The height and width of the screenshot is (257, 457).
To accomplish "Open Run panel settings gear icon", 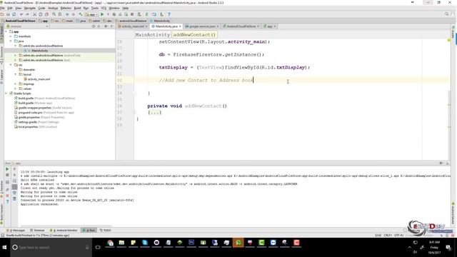I will pyautogui.click(x=441, y=163).
